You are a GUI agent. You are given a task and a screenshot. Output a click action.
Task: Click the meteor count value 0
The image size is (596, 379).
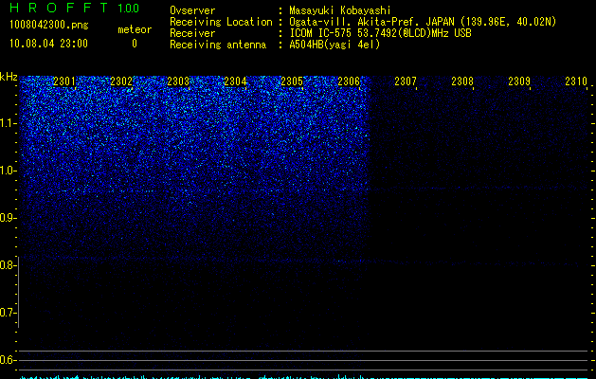click(x=135, y=44)
